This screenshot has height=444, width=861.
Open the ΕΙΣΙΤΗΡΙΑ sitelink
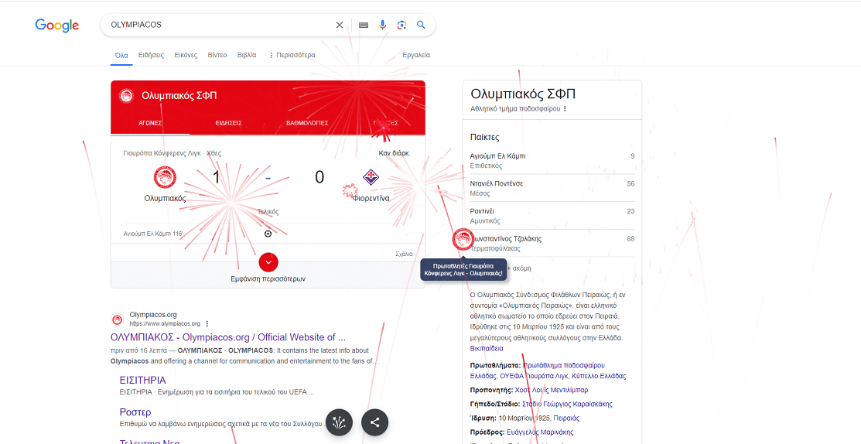click(x=142, y=381)
